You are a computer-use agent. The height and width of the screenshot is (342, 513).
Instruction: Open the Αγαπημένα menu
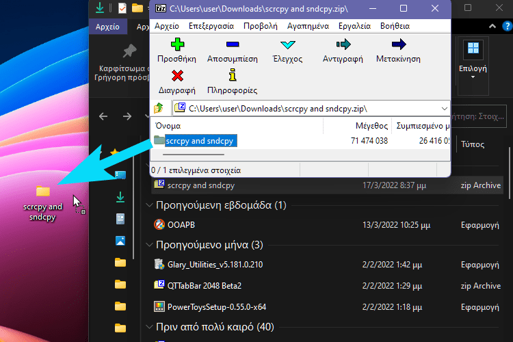308,26
